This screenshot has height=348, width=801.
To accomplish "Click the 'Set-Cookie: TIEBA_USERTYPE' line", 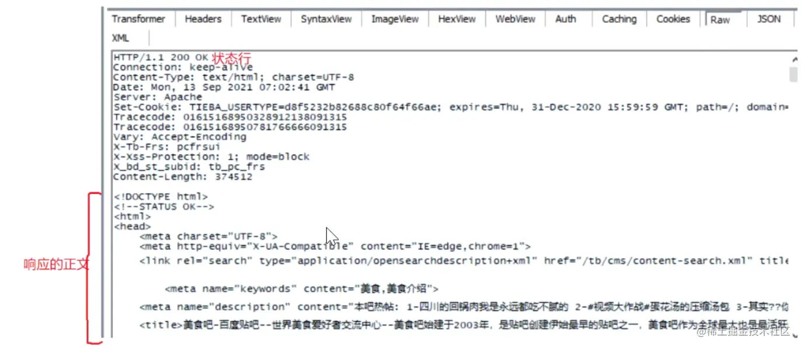I will tap(451, 107).
